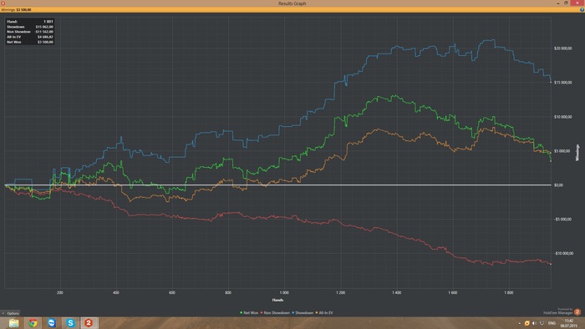Click the Net Won $3 500,00 info row
This screenshot has height=329, width=585.
(x=30, y=42)
